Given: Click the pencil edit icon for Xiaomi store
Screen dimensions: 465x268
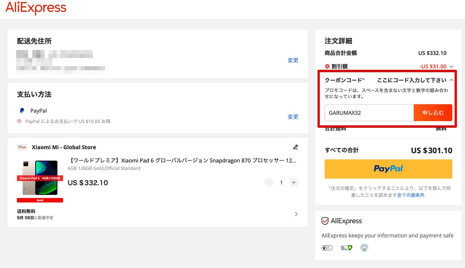Looking at the screenshot, I should pos(295,147).
